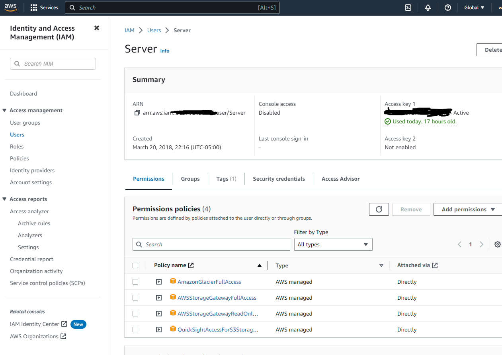Open the notifications bell icon
This screenshot has height=355, width=502.
428,8
